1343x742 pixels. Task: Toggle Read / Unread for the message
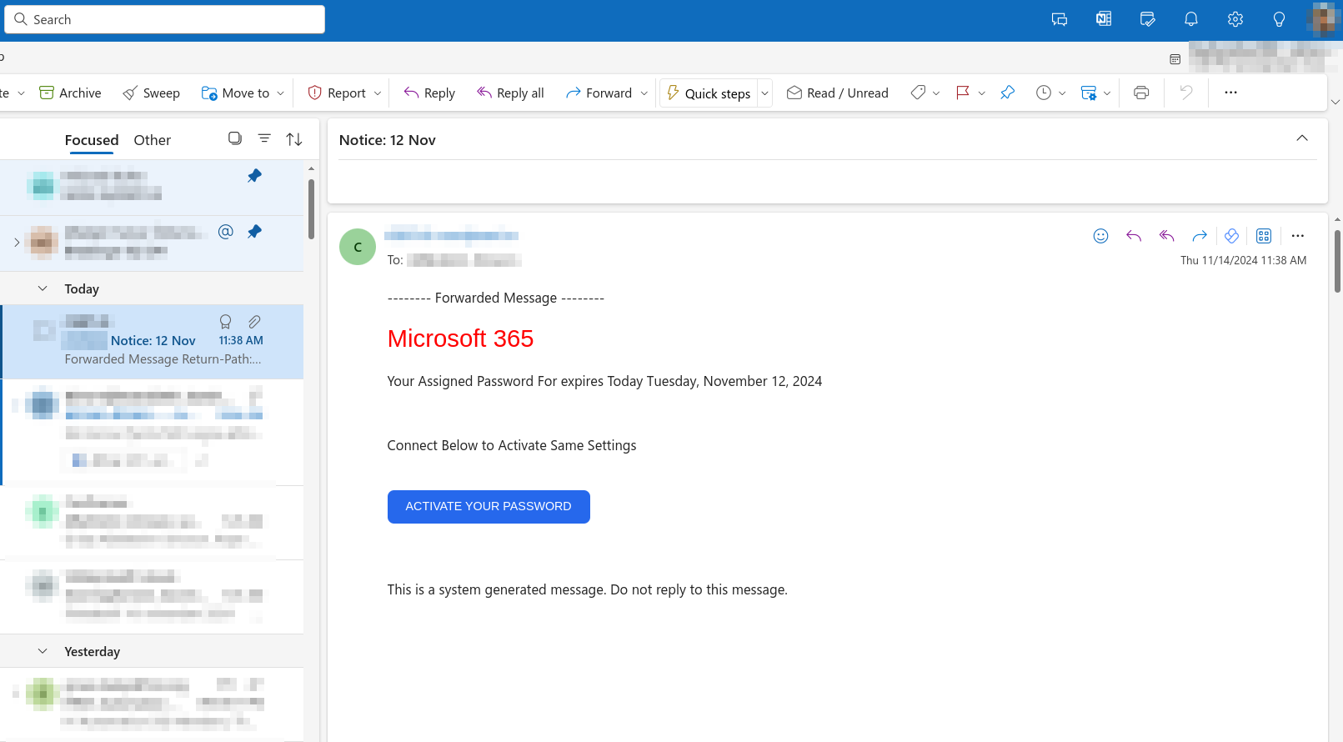838,93
